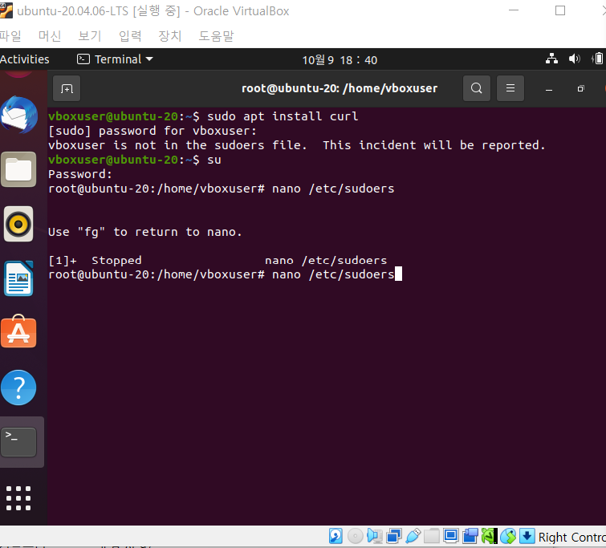Click VirtualBox hard disk activity indicator
Viewport: 606px width, 548px height.
(x=336, y=536)
